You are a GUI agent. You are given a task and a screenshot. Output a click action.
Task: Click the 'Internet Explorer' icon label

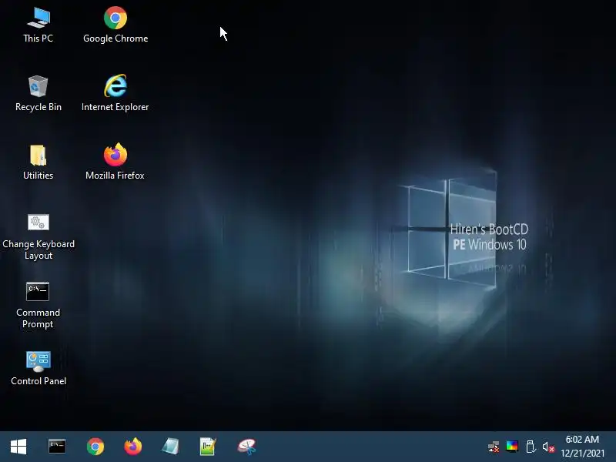[x=115, y=107]
